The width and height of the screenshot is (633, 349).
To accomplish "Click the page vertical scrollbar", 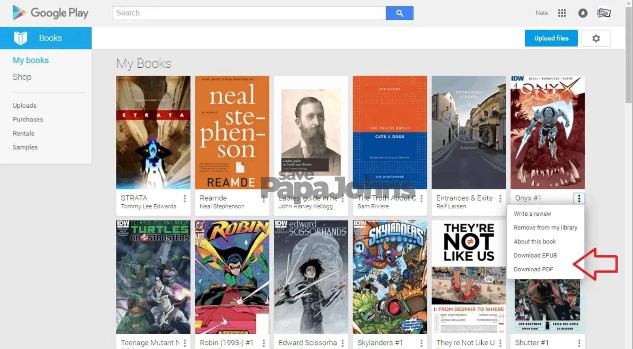I will [629, 55].
